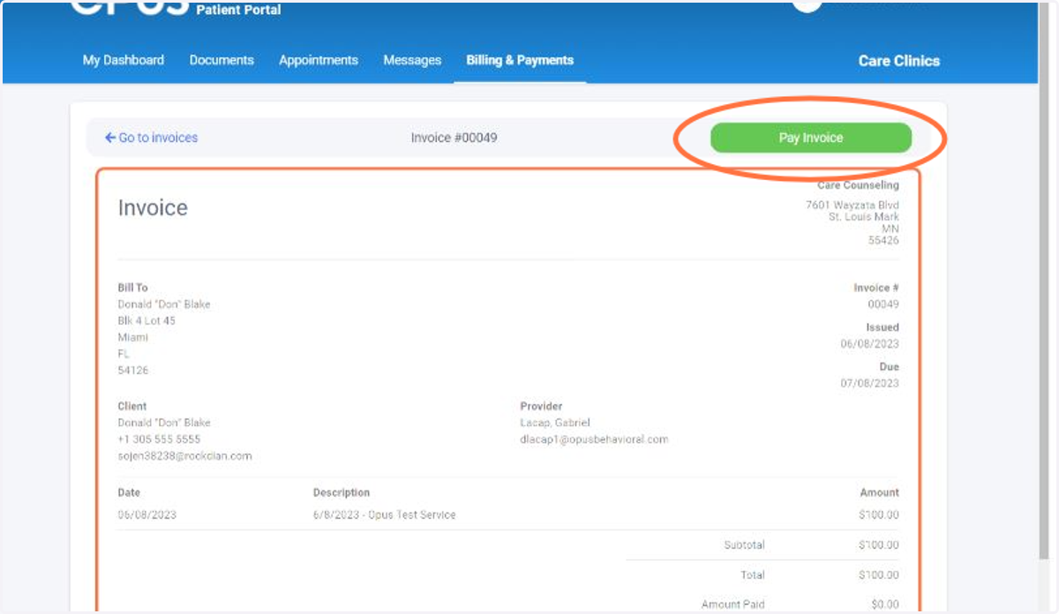The image size is (1059, 614).
Task: Click the Opus Test Service line item
Action: coord(385,514)
